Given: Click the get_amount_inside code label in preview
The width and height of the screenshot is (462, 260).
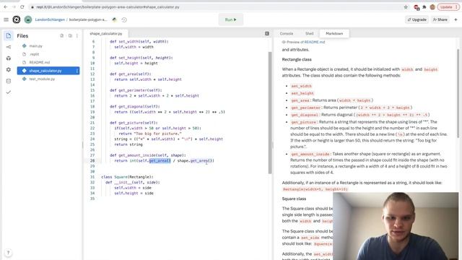Looking at the screenshot, I should (310, 154).
